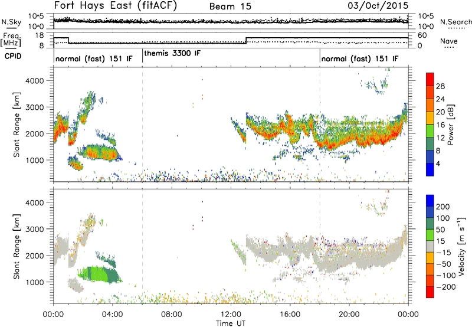Click the blue swatch at the power colorbar bottom
Image resolution: width=472 pixels, height=327 pixels.
click(430, 169)
